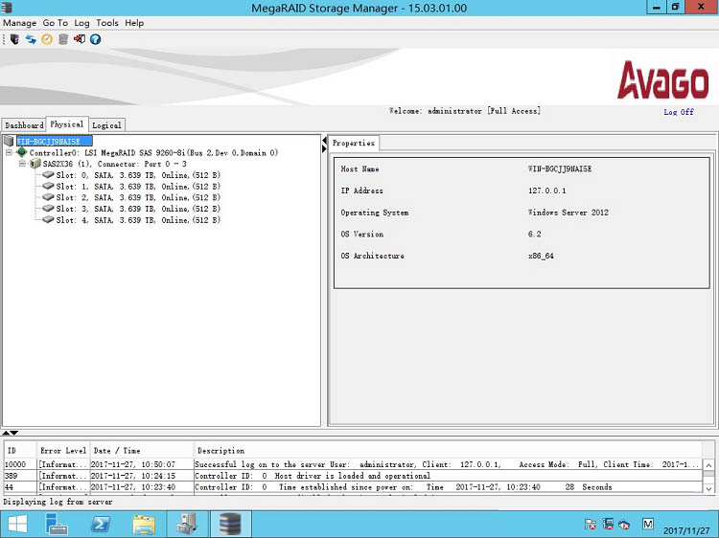Open the yellow clock toolbar icon

tap(47, 39)
